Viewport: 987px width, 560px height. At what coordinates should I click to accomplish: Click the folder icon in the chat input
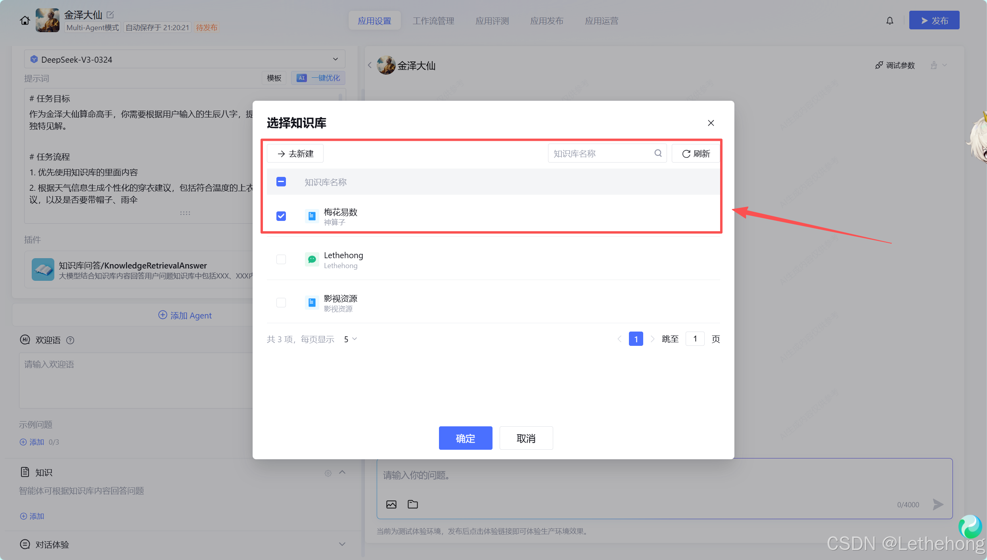pyautogui.click(x=413, y=504)
